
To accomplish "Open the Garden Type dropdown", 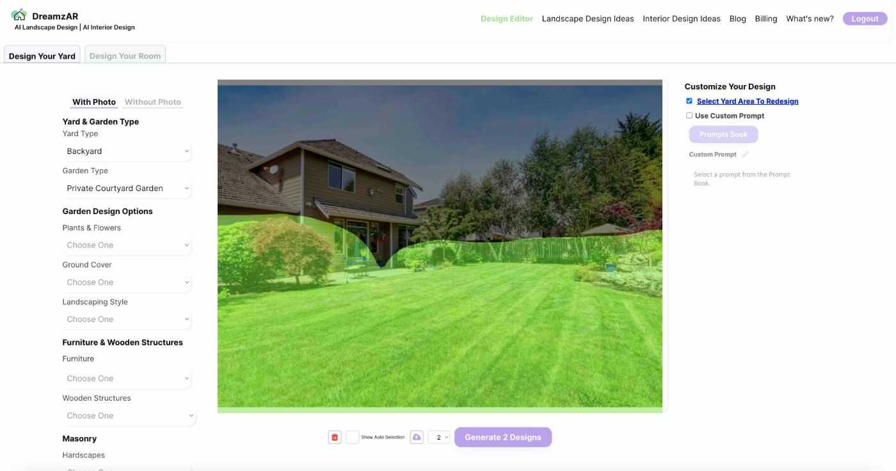I will click(127, 189).
